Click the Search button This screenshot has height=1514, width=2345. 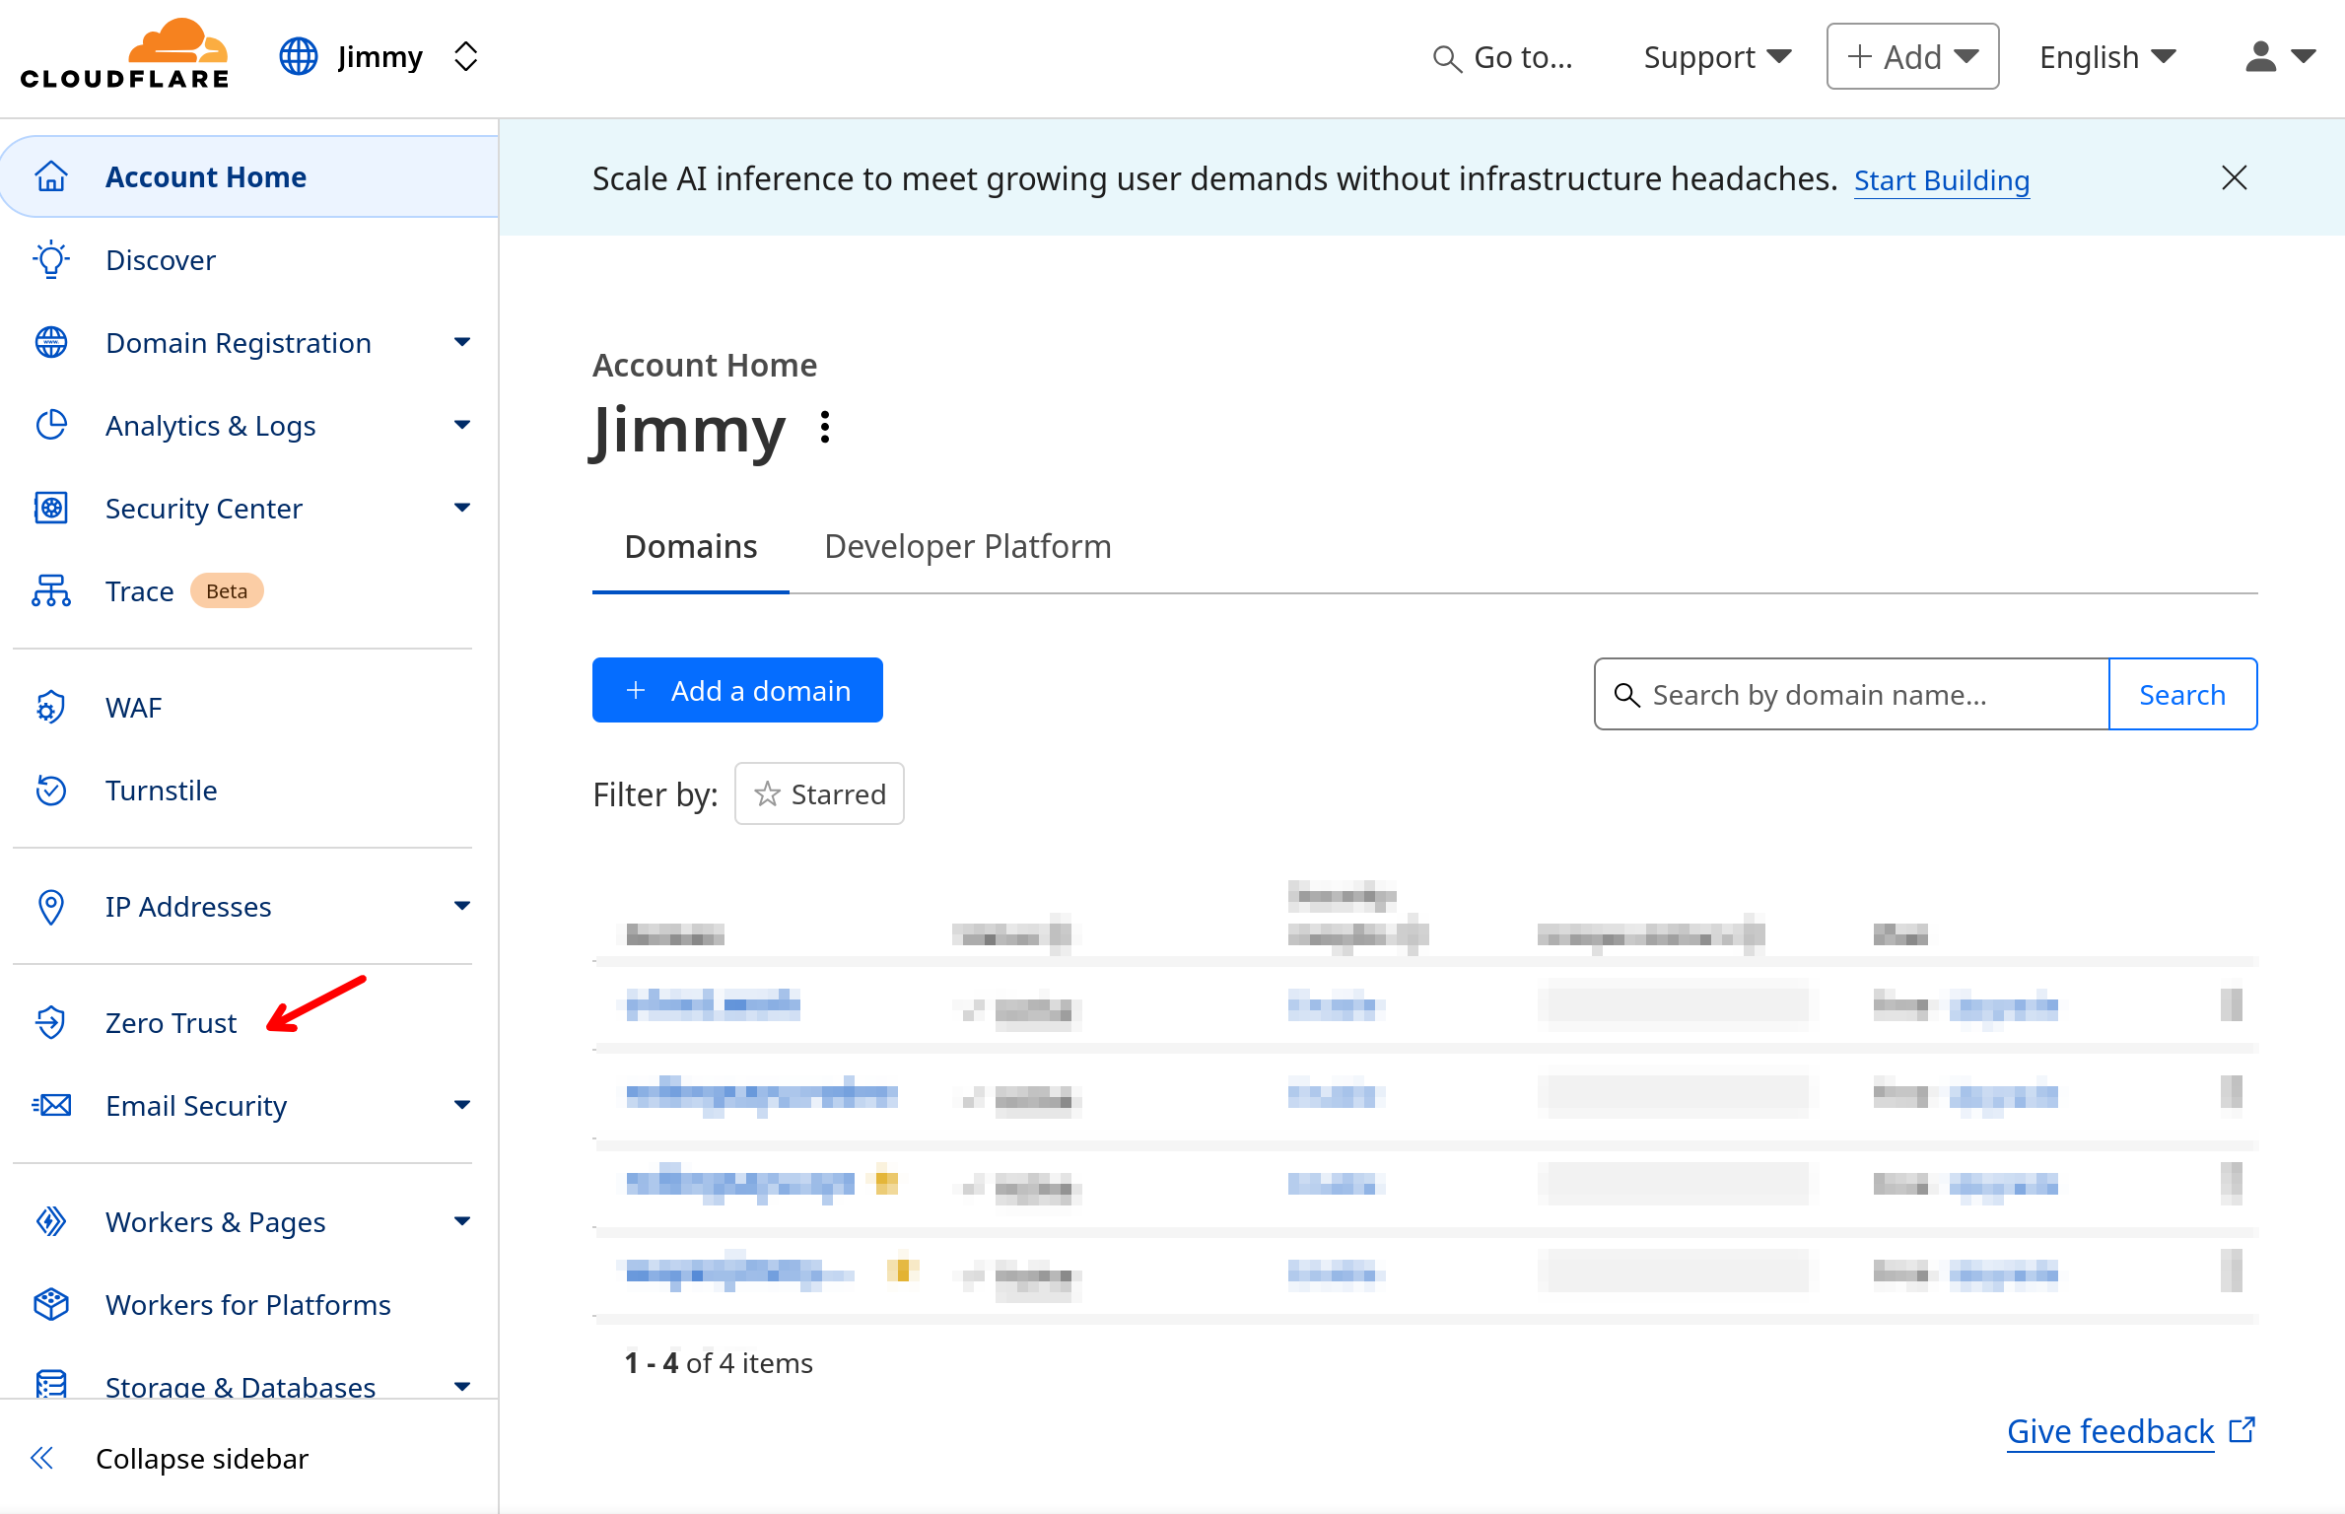tap(2182, 694)
